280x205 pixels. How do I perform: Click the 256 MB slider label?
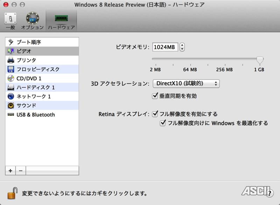coord(224,70)
